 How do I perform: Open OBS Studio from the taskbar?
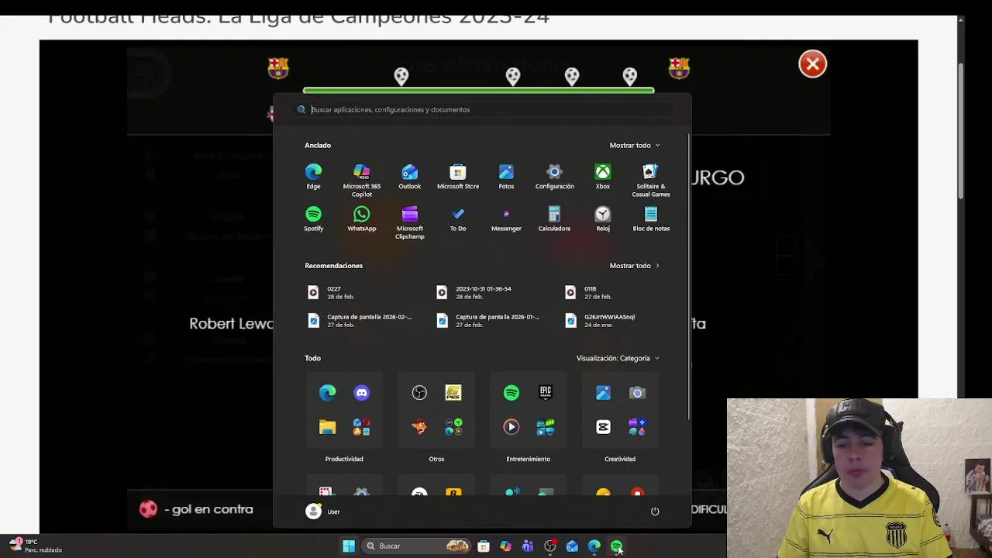tap(549, 546)
